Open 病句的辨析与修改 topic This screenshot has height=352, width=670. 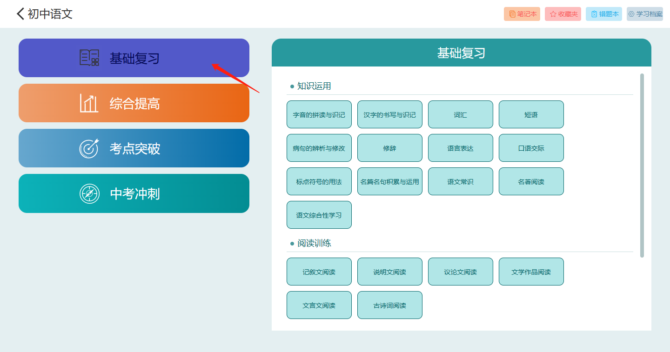pos(319,148)
